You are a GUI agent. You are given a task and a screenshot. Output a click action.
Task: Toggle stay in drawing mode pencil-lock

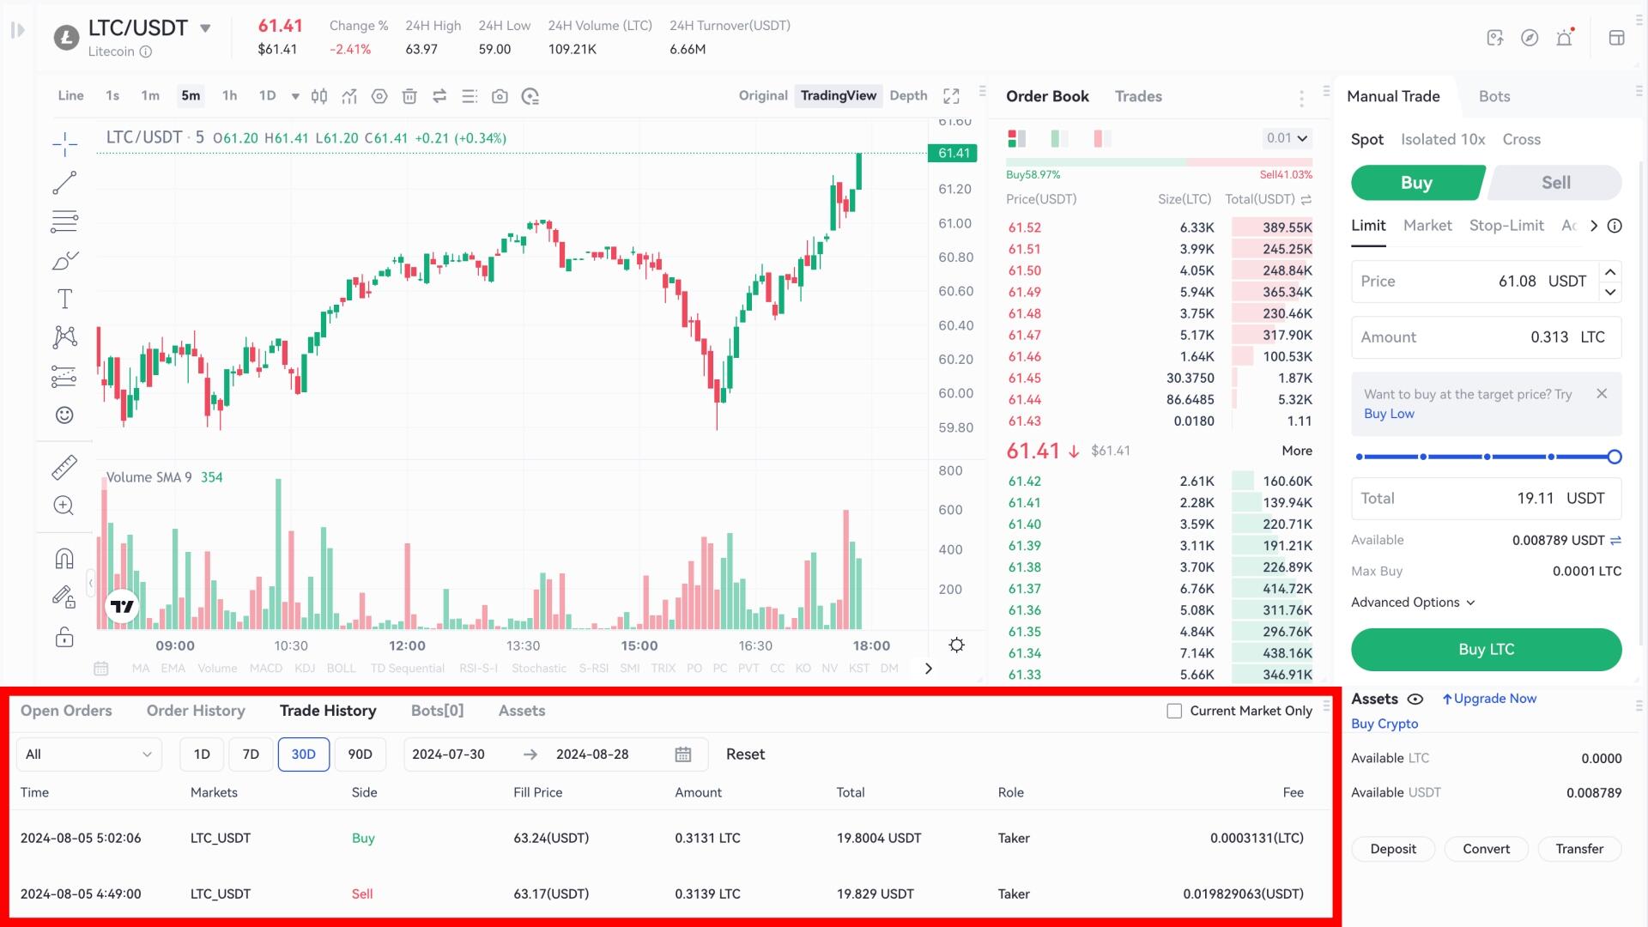click(64, 597)
